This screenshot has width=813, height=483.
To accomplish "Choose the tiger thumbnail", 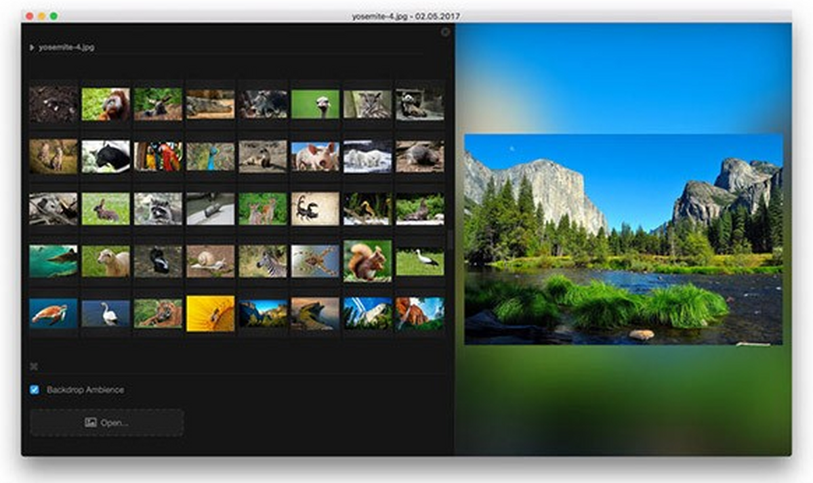I will (x=158, y=314).
